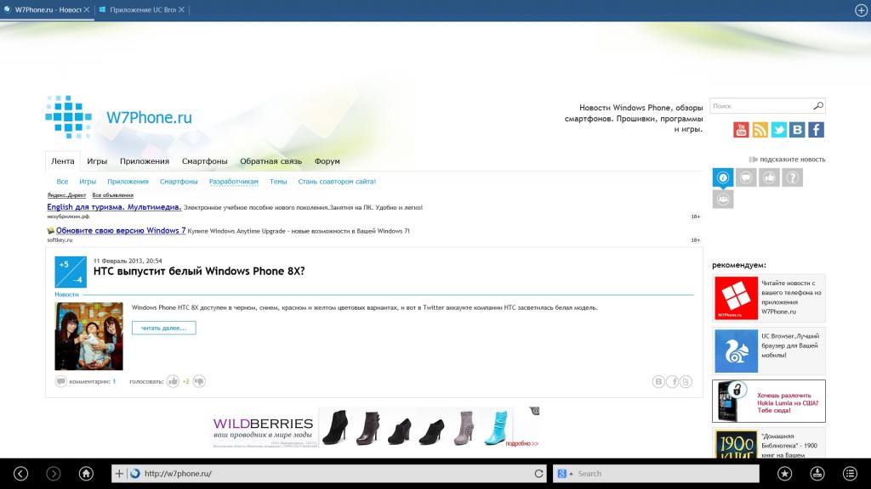Screen dimensions: 871x489
Task: Share article via VK round icon
Action: pos(658,381)
